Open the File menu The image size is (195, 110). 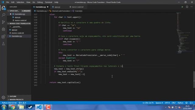(7, 2)
